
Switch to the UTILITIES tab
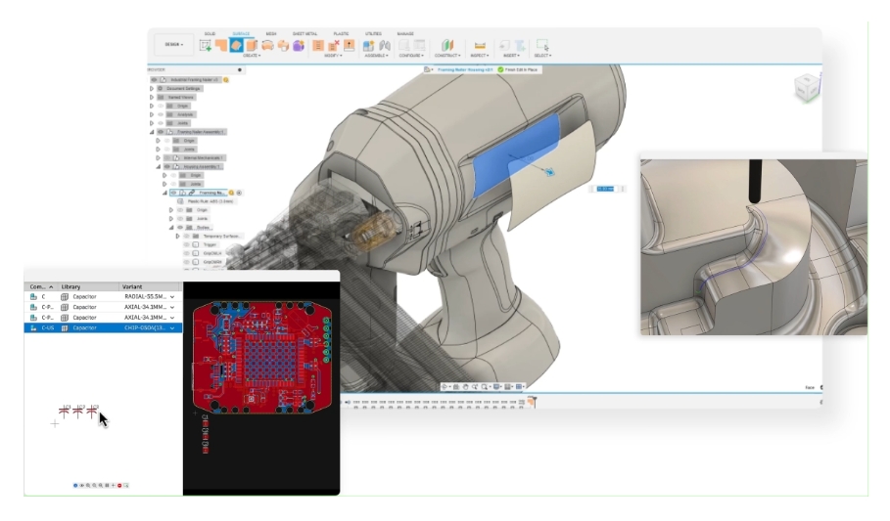[373, 34]
